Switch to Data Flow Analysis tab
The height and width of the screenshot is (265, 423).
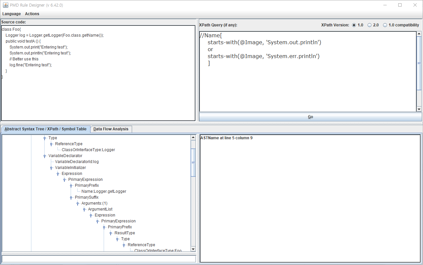[x=111, y=129]
